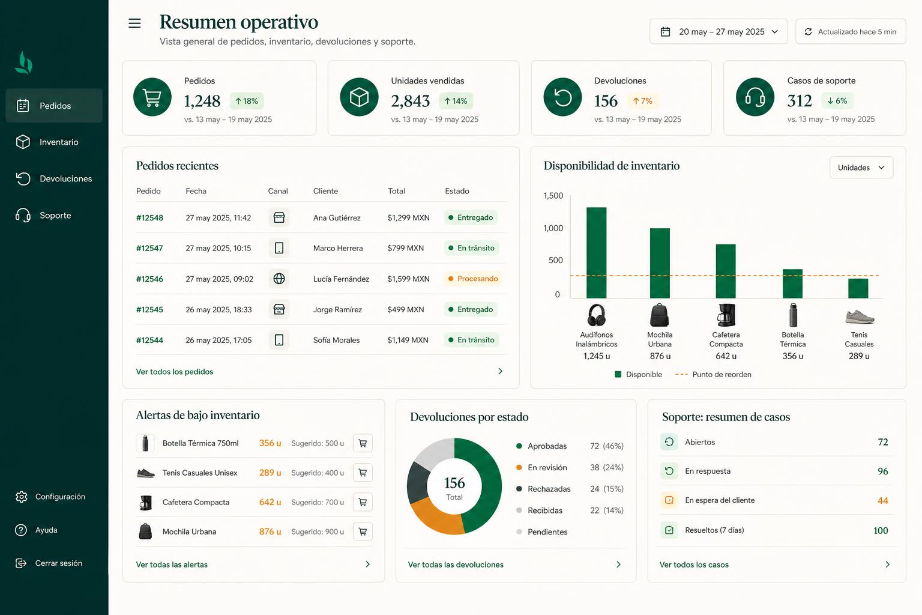The image size is (922, 615).
Task: Click the Actualizado hace 5 min refresh button
Action: click(851, 32)
